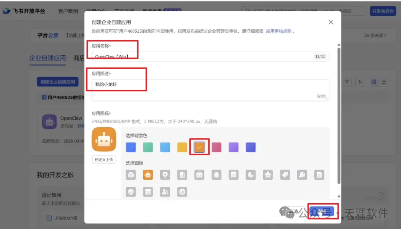Screen dimensions: 401x229
Task: Choose the document page app icon
Action: tap(319, 175)
